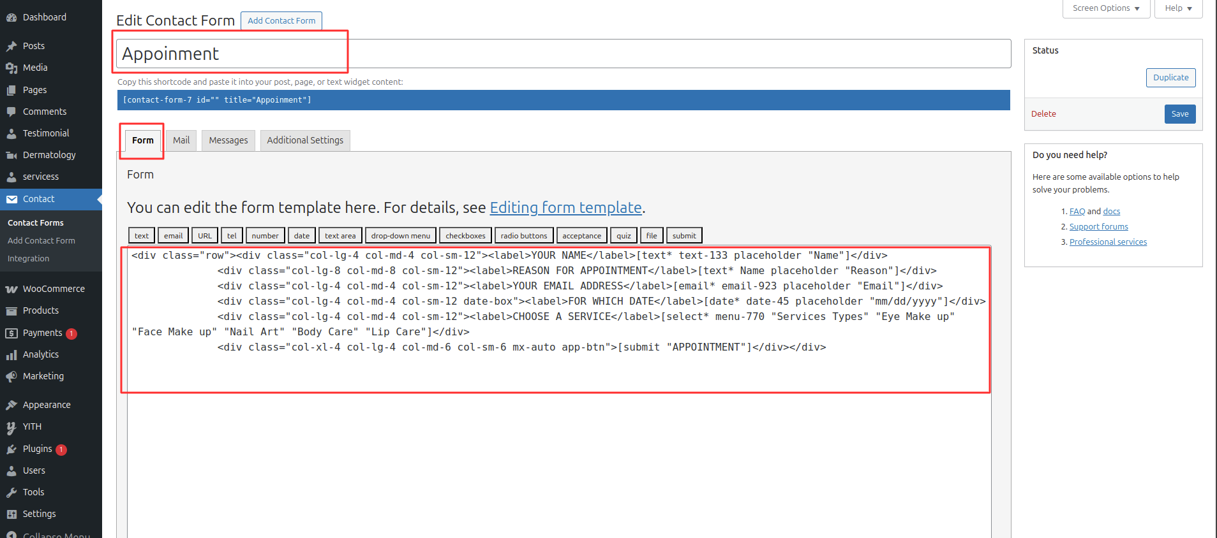Follow the Editing form template link

click(x=565, y=208)
